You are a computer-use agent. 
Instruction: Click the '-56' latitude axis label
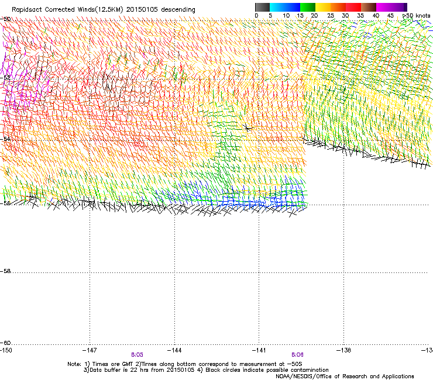point(5,203)
